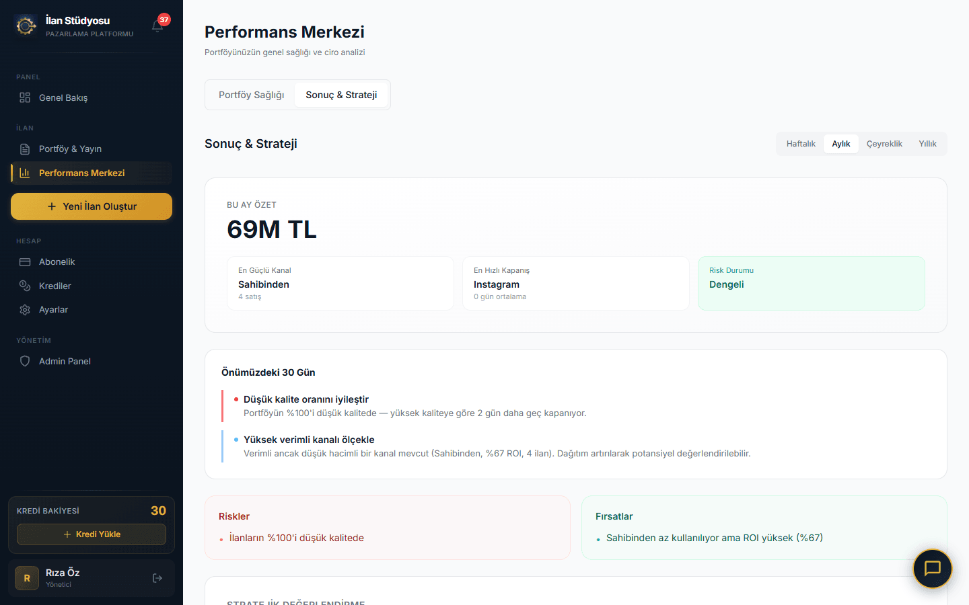Image resolution: width=969 pixels, height=605 pixels.
Task: Click the Krediler coins icon
Action: point(25,286)
